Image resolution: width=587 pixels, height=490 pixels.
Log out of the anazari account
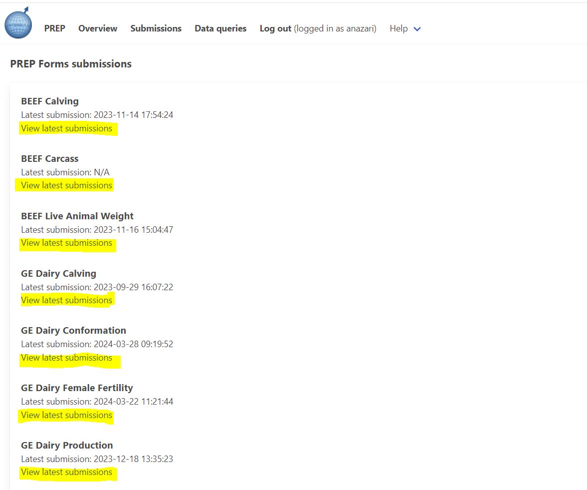275,28
